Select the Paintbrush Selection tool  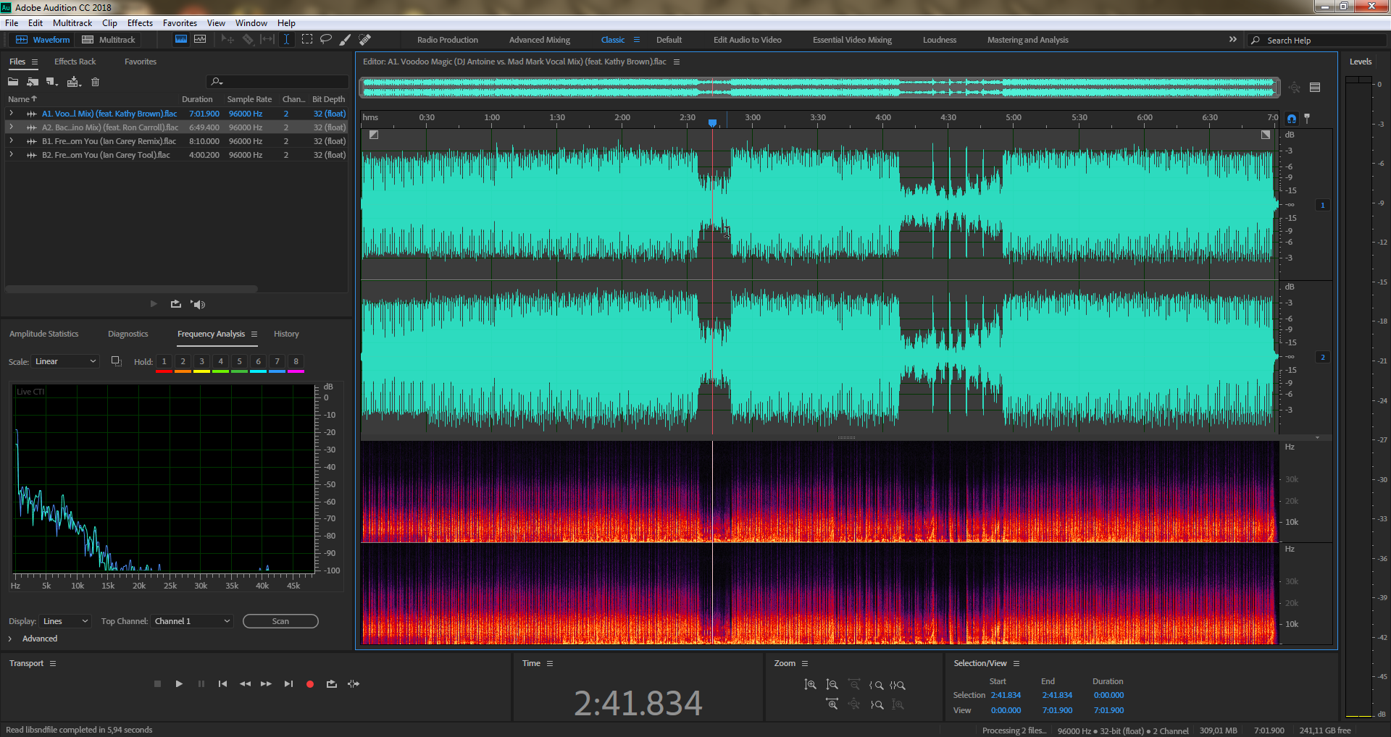pyautogui.click(x=346, y=40)
